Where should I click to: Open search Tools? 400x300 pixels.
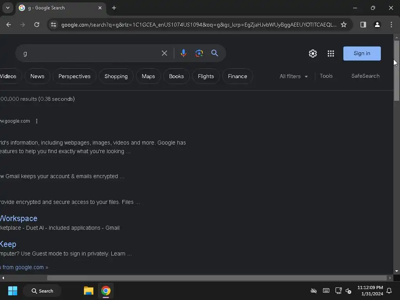click(326, 76)
